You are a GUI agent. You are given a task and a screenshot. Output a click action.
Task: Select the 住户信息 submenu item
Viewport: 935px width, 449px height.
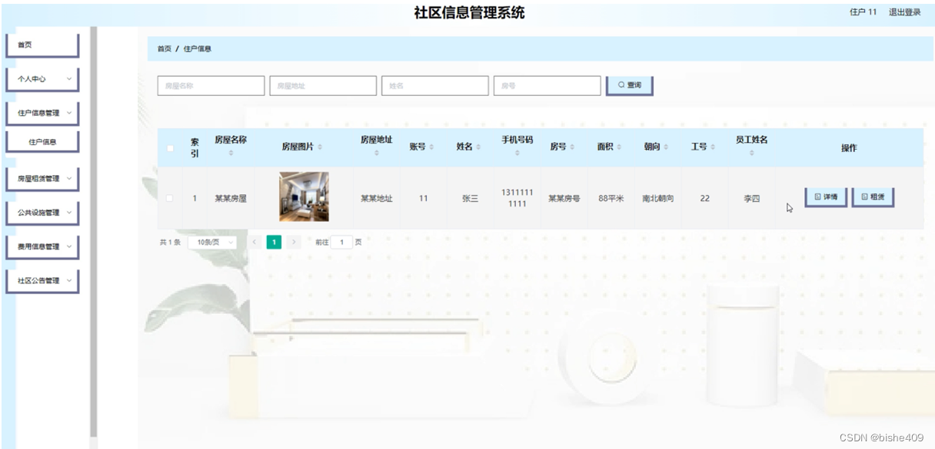(42, 142)
